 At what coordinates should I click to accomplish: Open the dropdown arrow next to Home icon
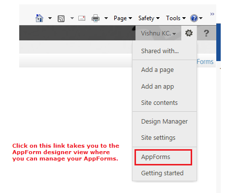(50, 18)
